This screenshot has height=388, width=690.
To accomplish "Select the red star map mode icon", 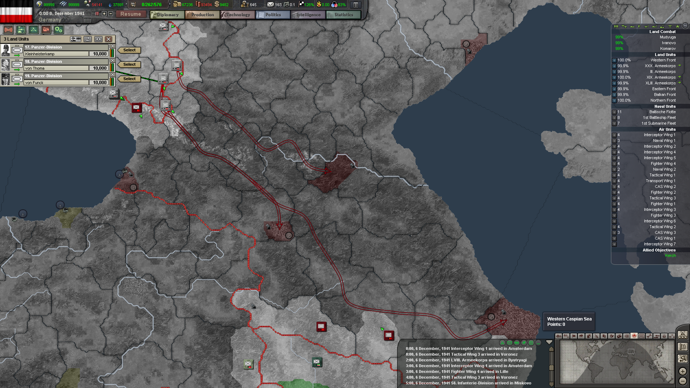I will [x=634, y=336].
